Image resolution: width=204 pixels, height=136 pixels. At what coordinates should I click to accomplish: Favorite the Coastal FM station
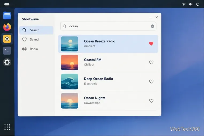151,63
